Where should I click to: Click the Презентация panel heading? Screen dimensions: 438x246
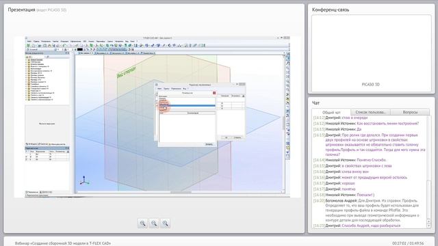(x=21, y=10)
